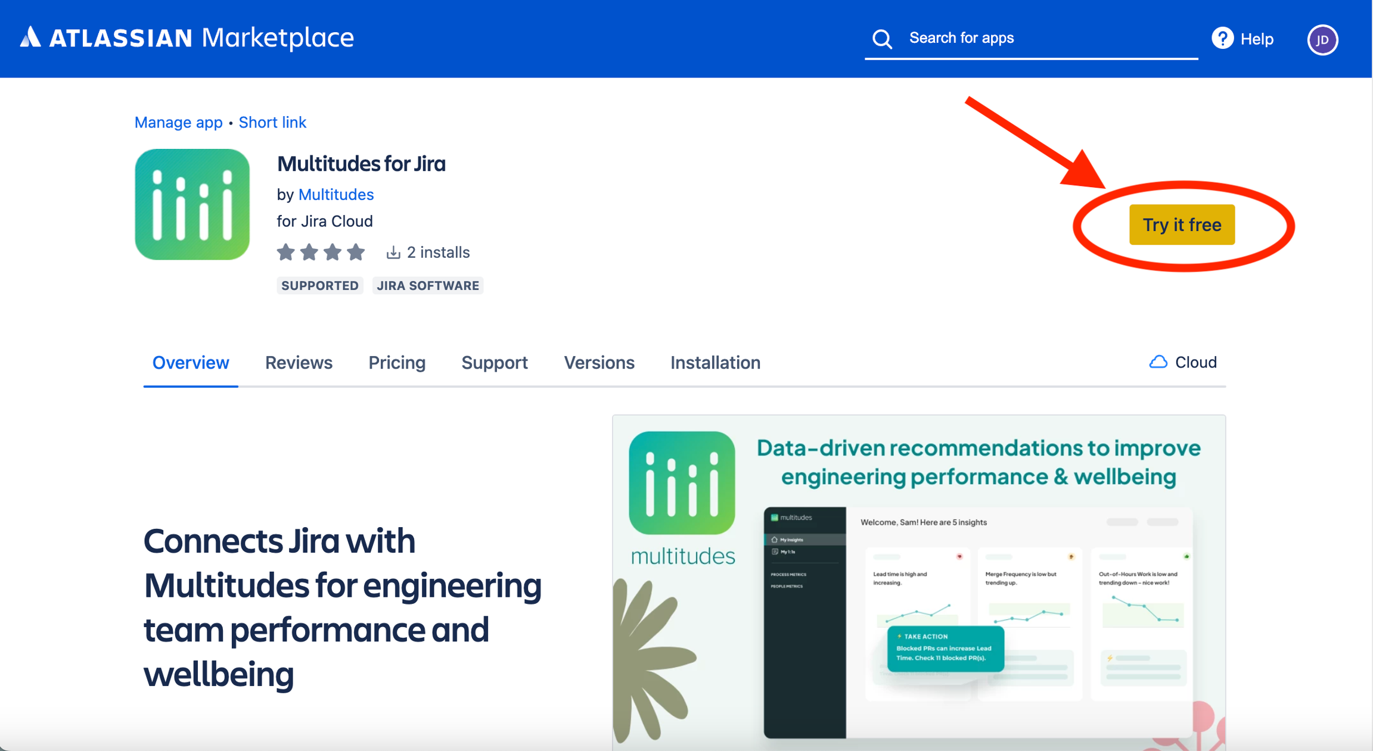The width and height of the screenshot is (1373, 751).
Task: Open the Multitudes vendor link
Action: pos(336,195)
